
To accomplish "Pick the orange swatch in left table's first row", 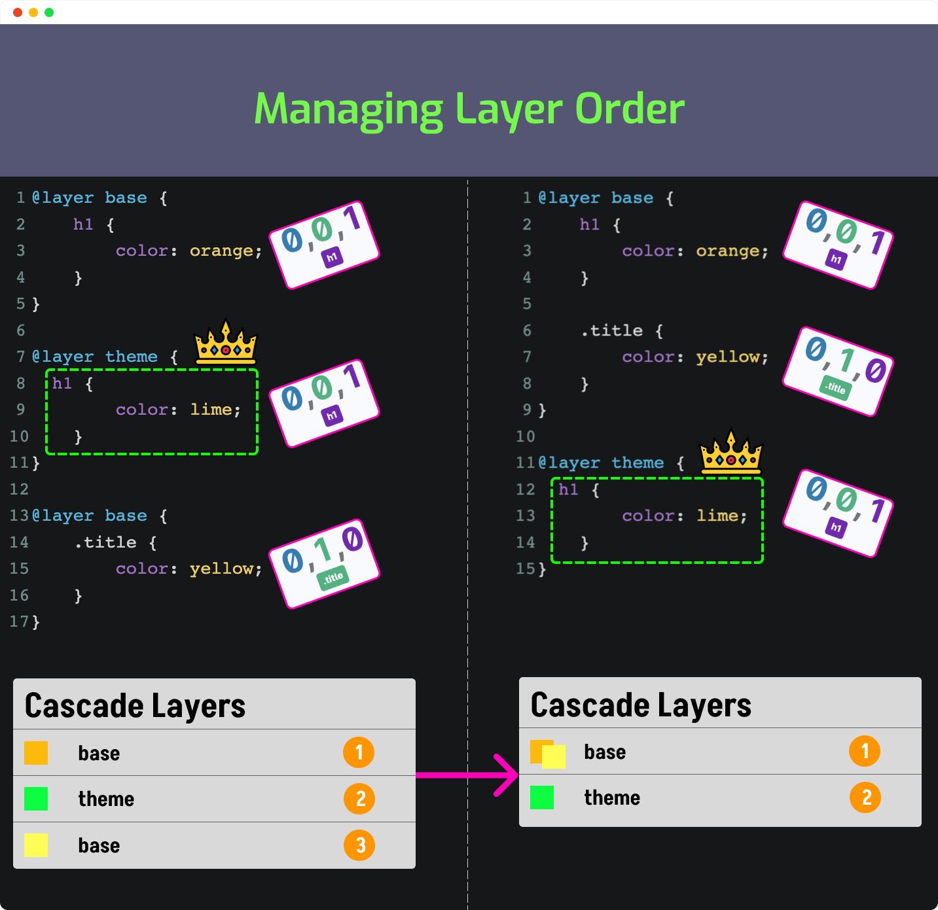I will 36,752.
